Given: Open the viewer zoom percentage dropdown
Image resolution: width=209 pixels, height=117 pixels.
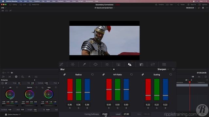Looking at the screenshot, I should [x=4, y=8].
